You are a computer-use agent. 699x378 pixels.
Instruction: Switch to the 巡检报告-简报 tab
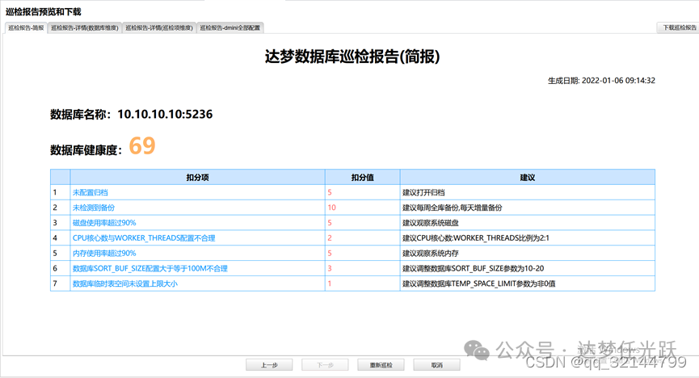[26, 27]
